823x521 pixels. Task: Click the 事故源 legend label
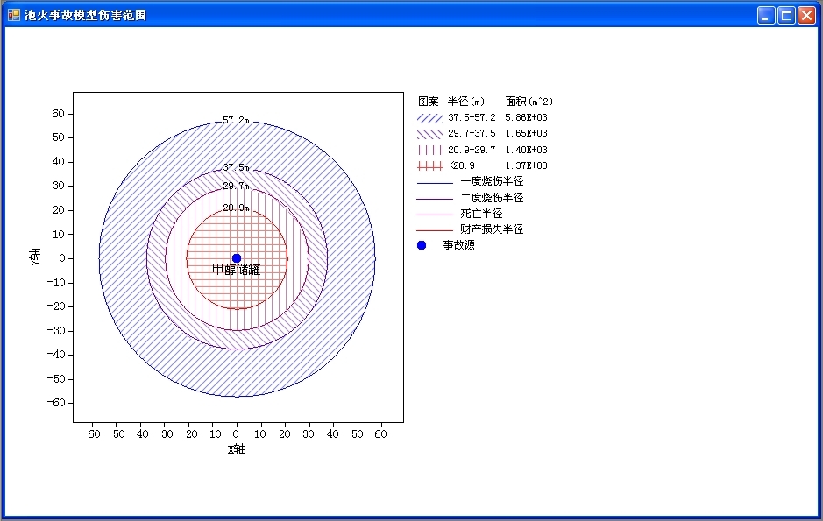[x=458, y=245]
